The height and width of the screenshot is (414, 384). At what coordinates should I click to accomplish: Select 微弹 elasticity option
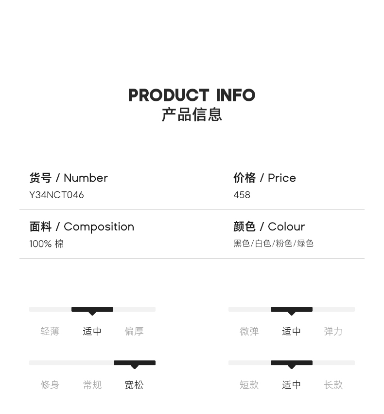[x=249, y=331]
